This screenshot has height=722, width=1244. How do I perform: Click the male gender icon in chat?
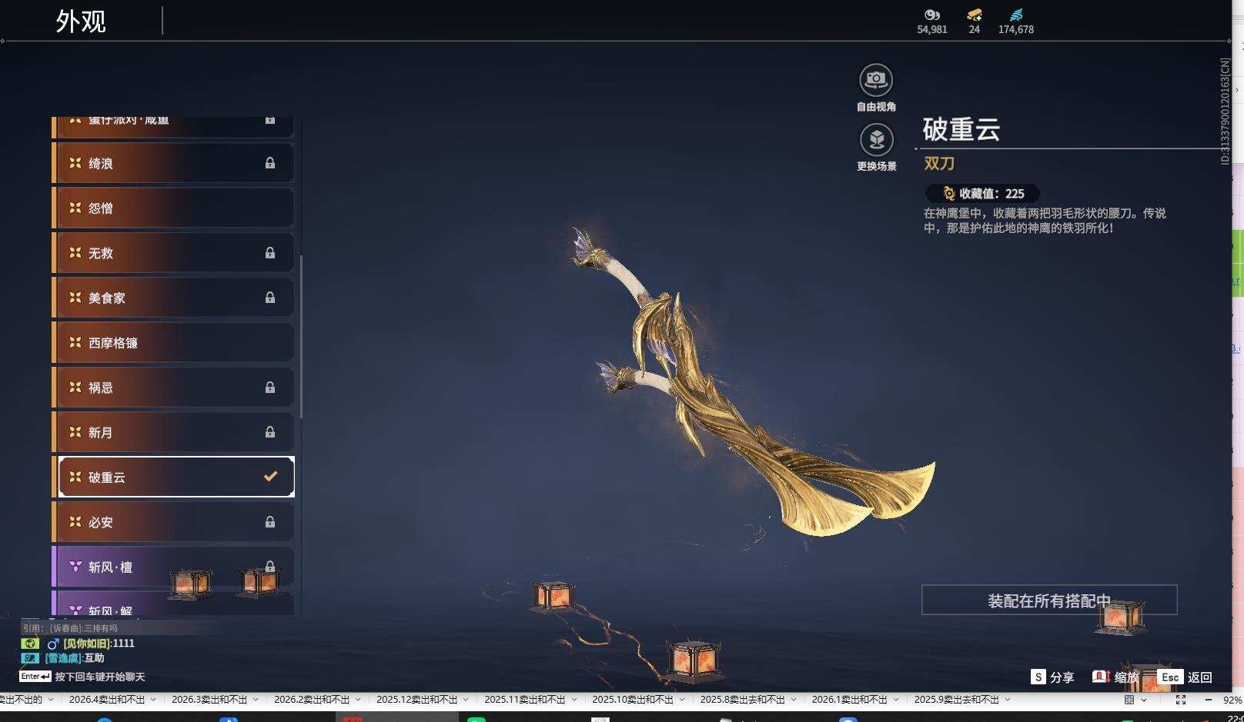click(53, 644)
